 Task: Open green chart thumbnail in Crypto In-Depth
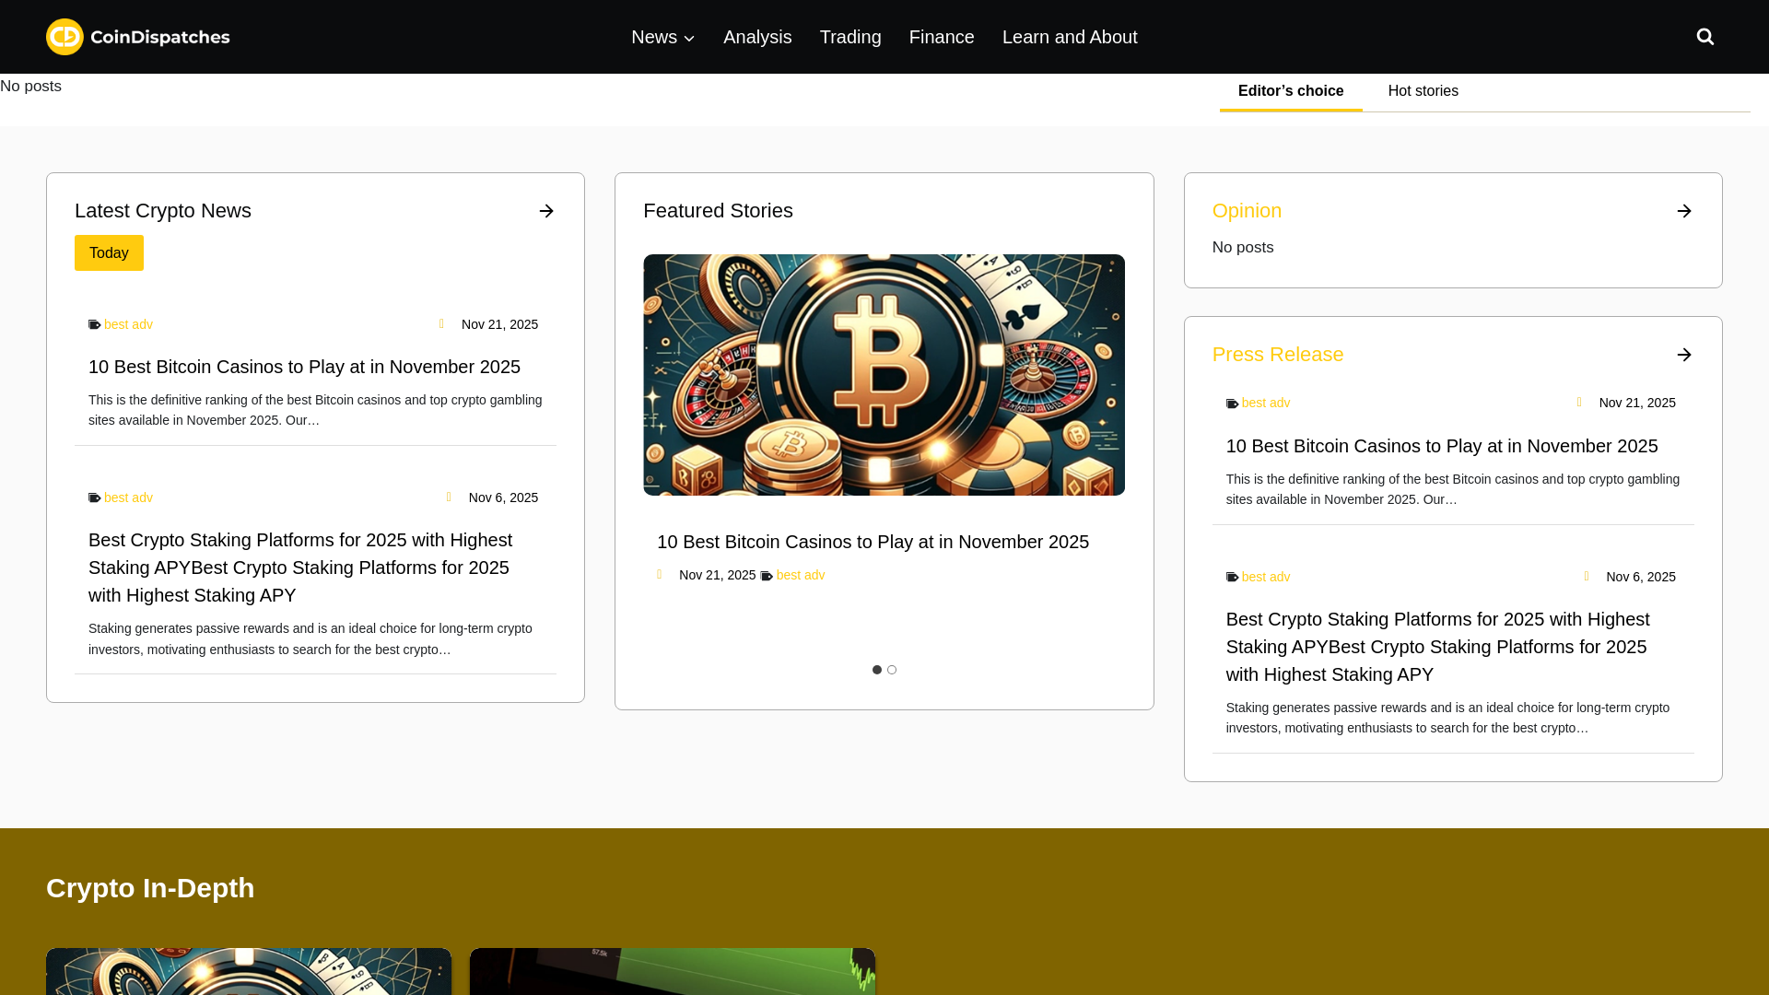673,971
